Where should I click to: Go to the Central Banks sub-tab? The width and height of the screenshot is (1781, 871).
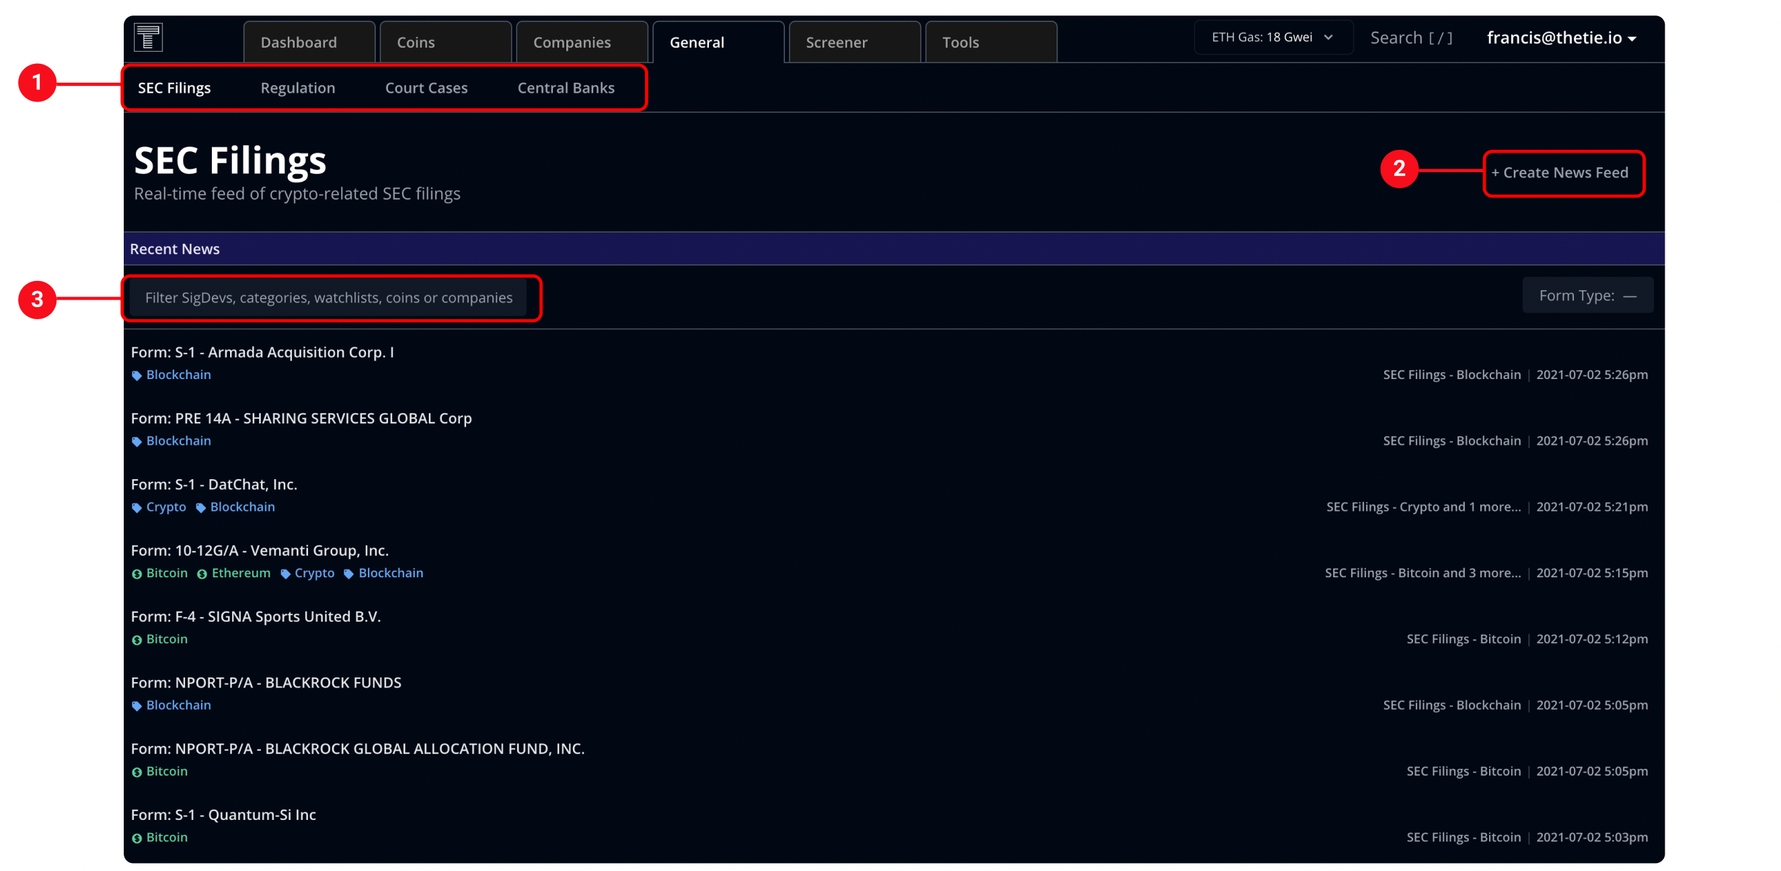pos(566,88)
